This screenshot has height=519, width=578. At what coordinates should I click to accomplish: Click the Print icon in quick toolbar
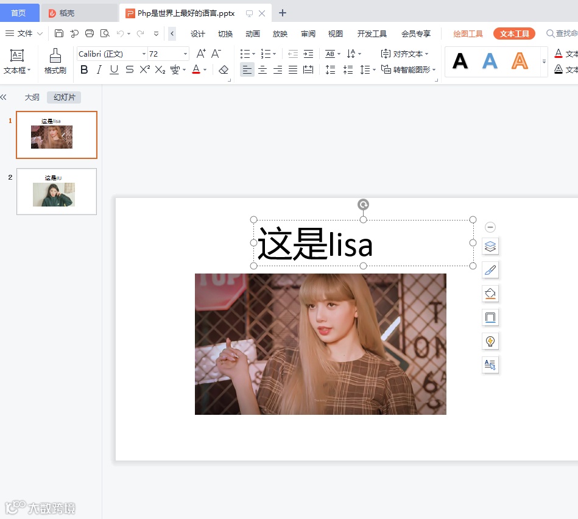tap(90, 34)
